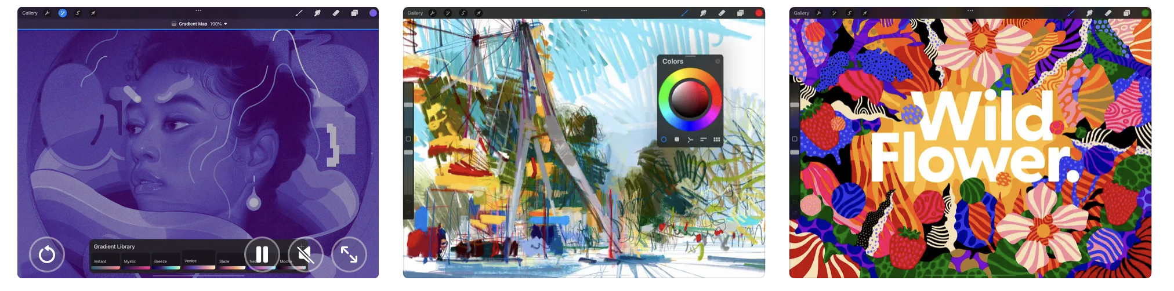Select blue Paint brush in Ferris wheel screenshot
Viewport: 1174px width, 291px height.
pos(684,13)
